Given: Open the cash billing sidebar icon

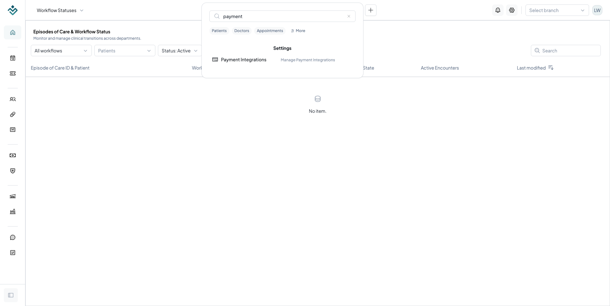Looking at the screenshot, I should coord(13,155).
